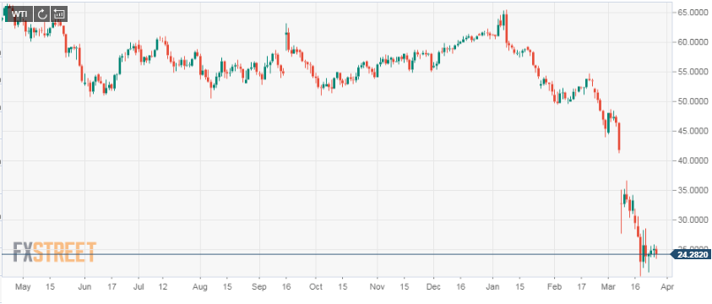Open the chart in popup icon

(59, 14)
